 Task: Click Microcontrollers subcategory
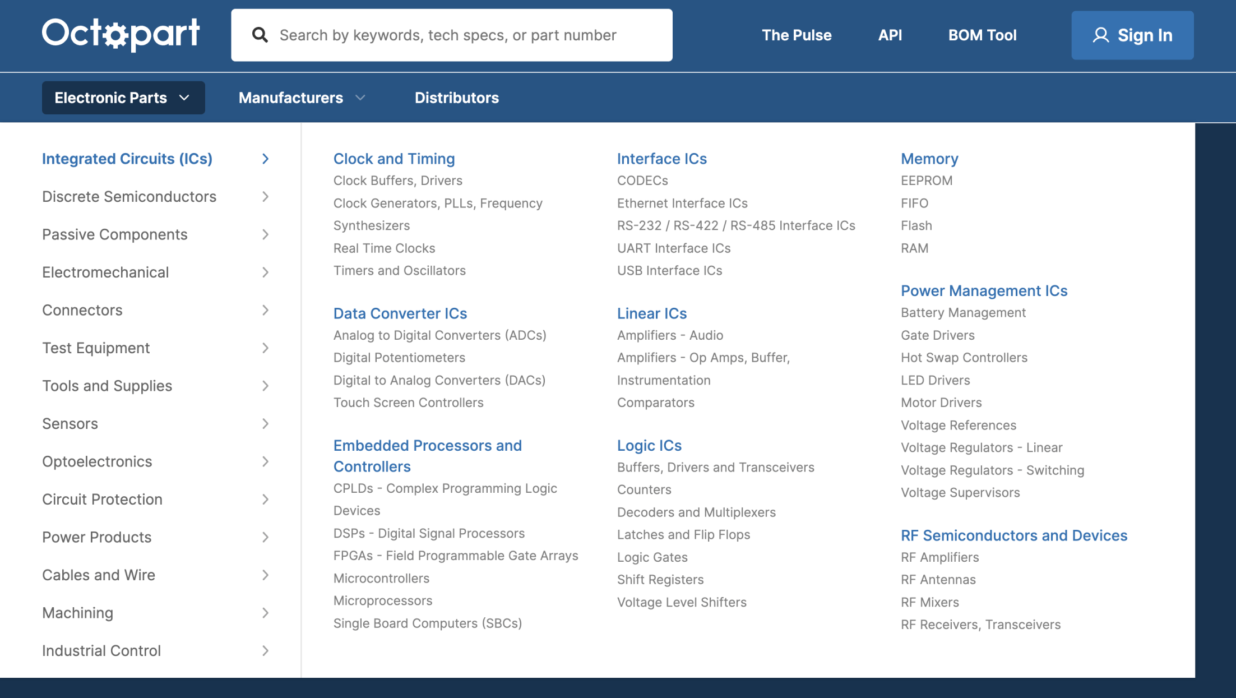[381, 579]
